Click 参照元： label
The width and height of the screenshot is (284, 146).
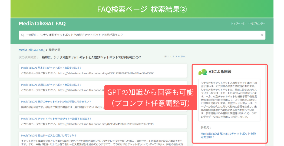tap(206, 128)
